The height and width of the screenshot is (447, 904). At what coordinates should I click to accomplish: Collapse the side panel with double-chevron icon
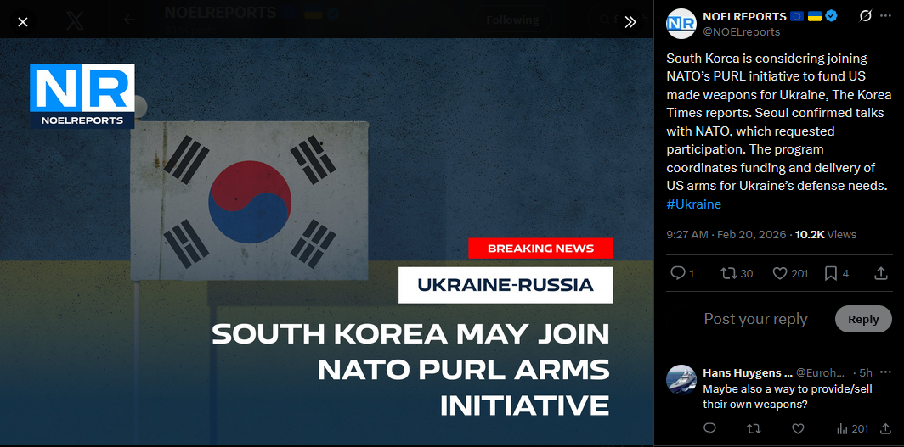pos(630,22)
